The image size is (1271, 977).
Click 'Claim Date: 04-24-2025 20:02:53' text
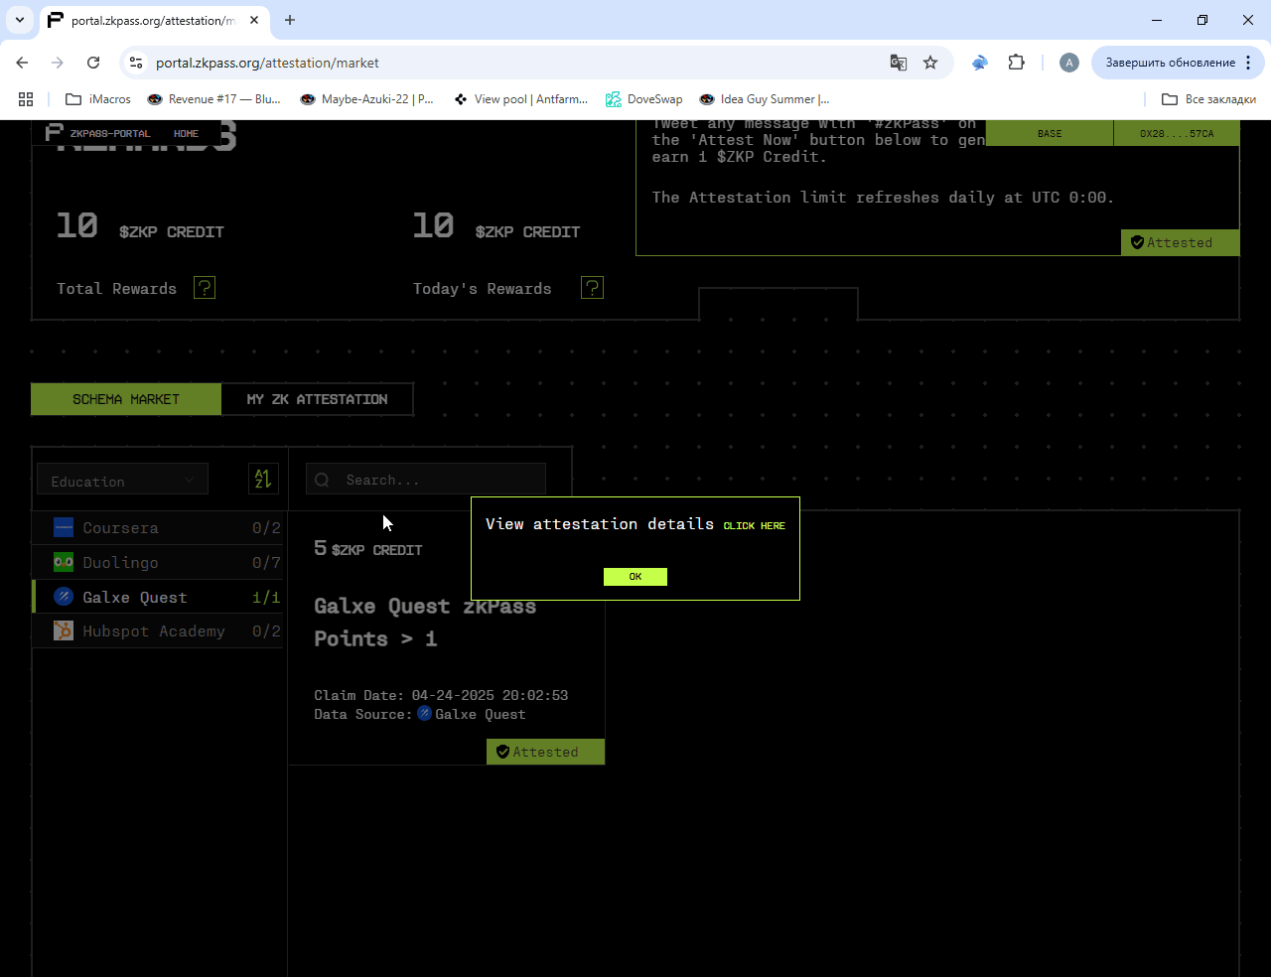(x=441, y=695)
